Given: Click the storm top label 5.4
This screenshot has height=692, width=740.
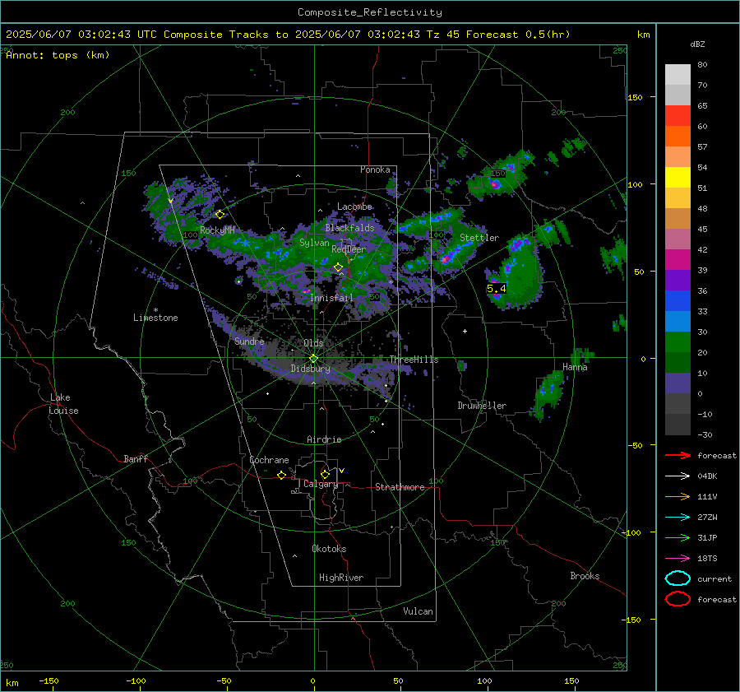Looking at the screenshot, I should tap(496, 289).
